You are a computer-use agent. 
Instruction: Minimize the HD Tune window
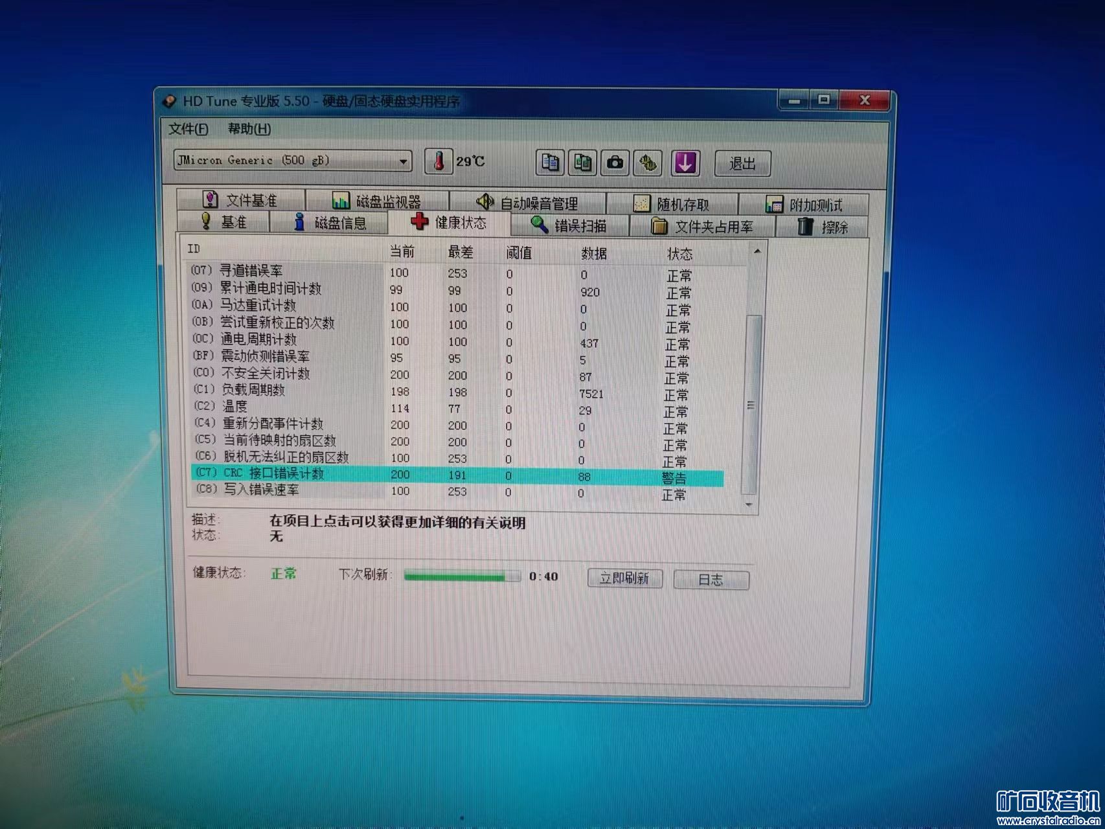tap(795, 100)
